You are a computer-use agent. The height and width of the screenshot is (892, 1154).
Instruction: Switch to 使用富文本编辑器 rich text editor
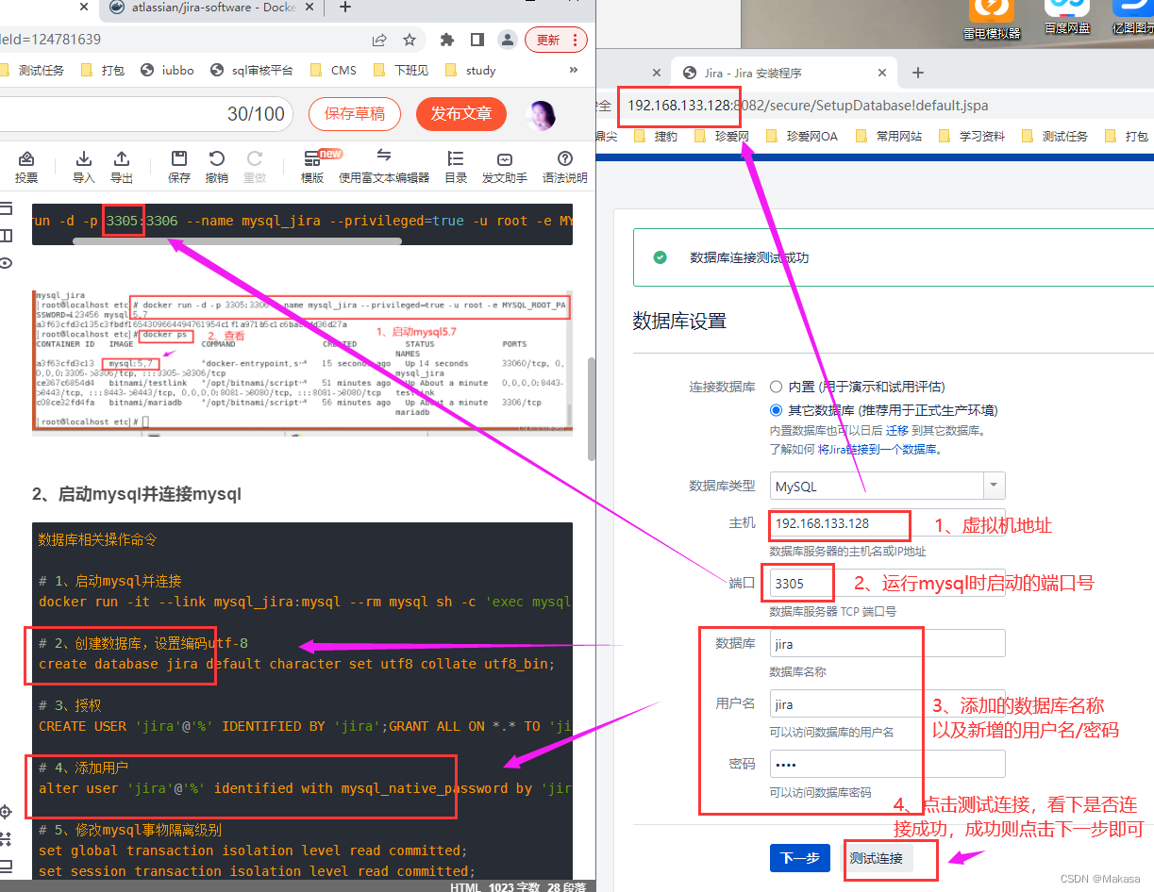pos(384,167)
